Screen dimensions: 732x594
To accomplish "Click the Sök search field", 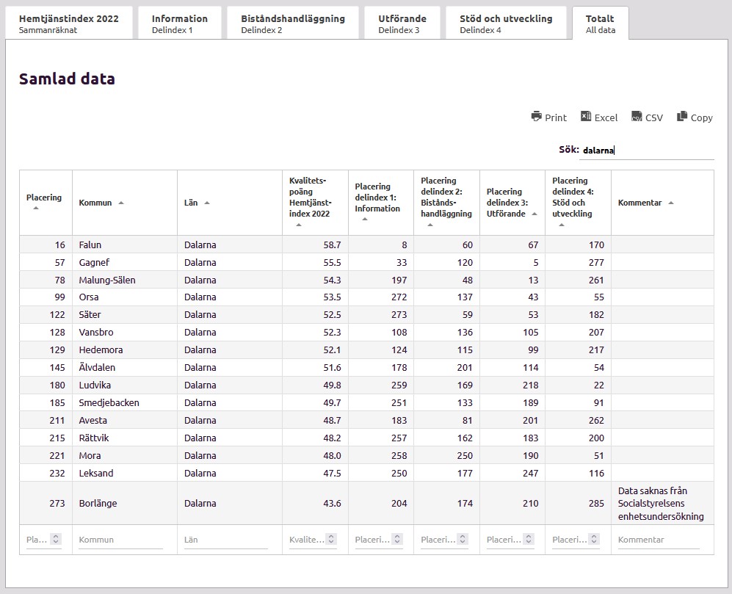I will (x=646, y=151).
